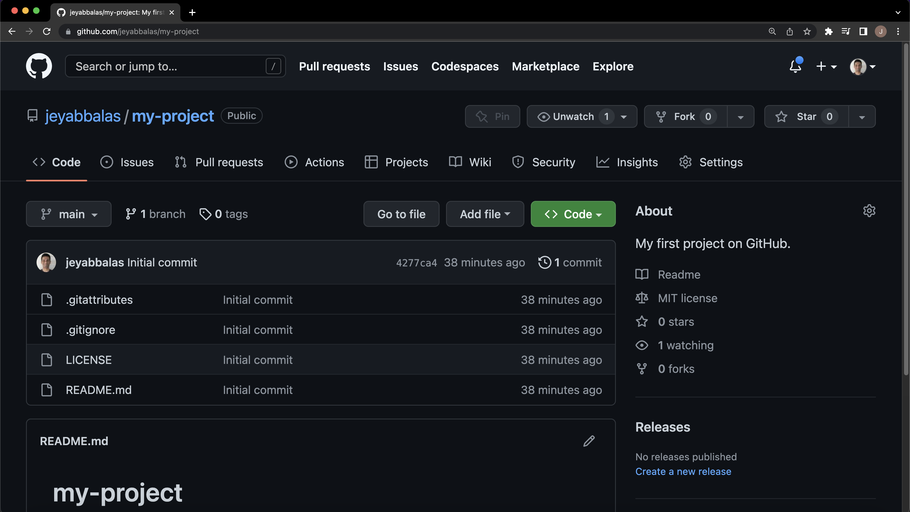Image resolution: width=910 pixels, height=512 pixels.
Task: Edit README with pencil icon
Action: click(589, 441)
